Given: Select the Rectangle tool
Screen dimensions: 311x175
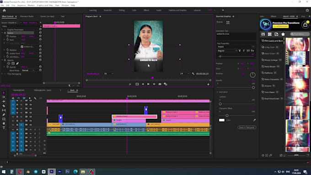Looking at the screenshot, I should (x=4, y=119).
